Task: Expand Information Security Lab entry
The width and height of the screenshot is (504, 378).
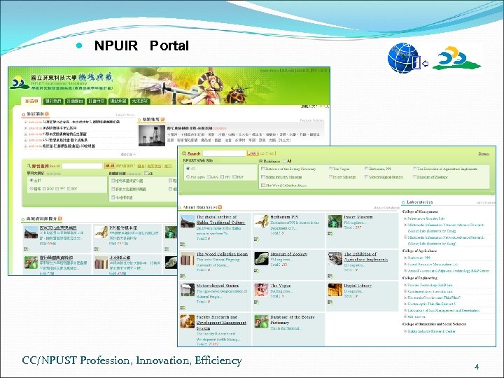Action: [405, 218]
